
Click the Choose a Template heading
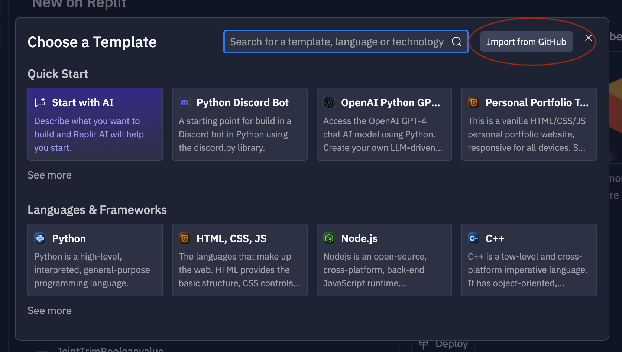[x=92, y=42]
